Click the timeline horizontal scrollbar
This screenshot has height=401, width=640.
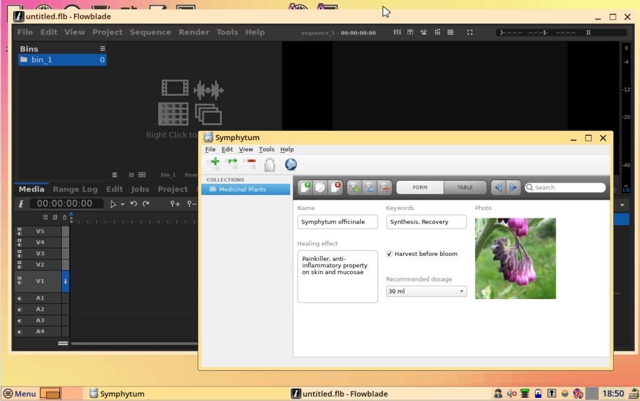[x=135, y=344]
